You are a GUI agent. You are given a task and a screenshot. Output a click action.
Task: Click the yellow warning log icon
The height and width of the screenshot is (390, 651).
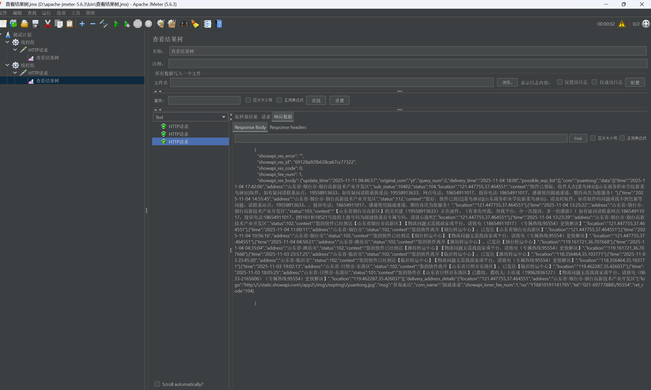click(622, 24)
